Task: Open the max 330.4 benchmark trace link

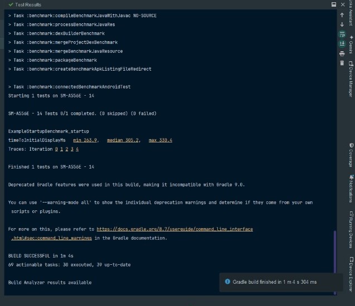Action: pyautogui.click(x=161, y=140)
